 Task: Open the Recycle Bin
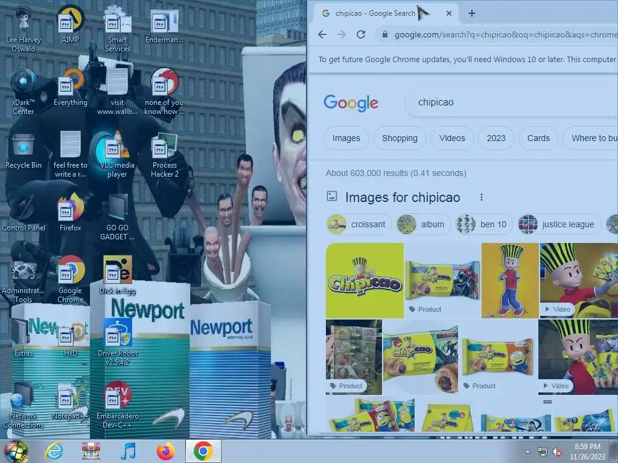pos(24,151)
